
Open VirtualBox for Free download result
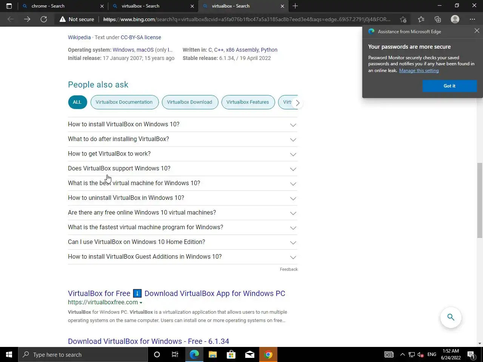click(x=177, y=293)
